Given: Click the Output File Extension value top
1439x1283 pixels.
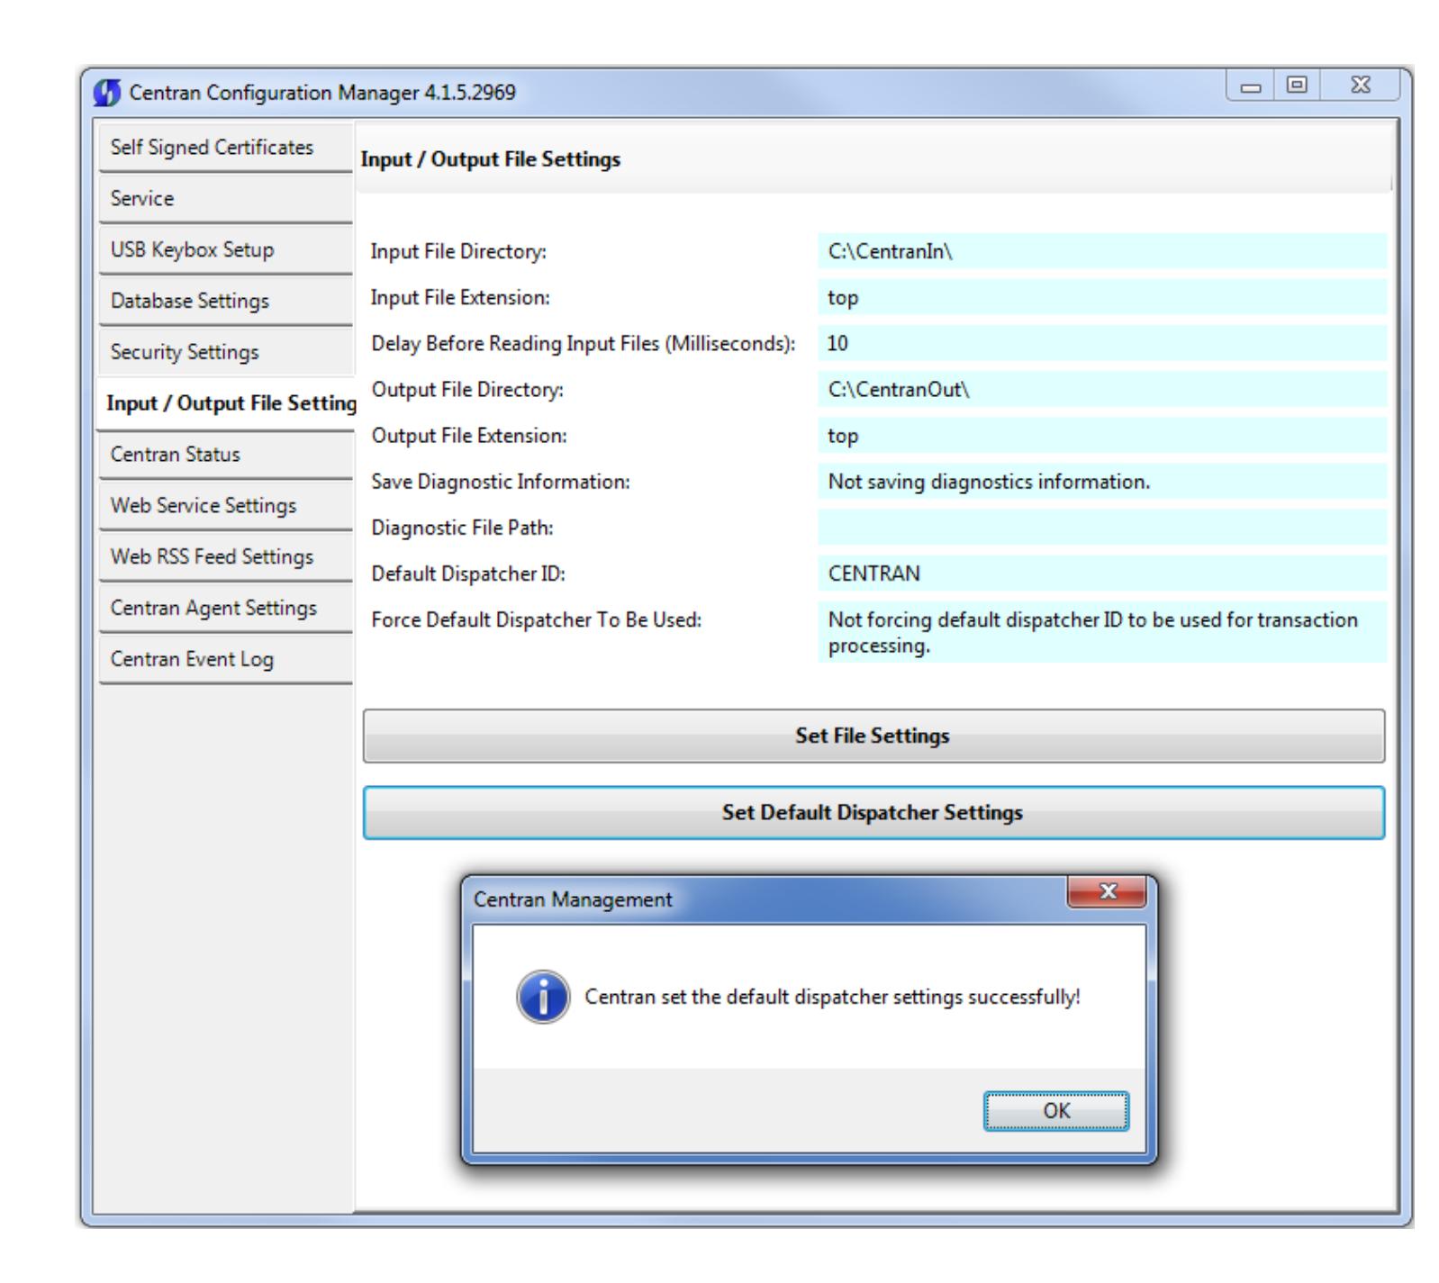Looking at the screenshot, I should (x=1102, y=436).
